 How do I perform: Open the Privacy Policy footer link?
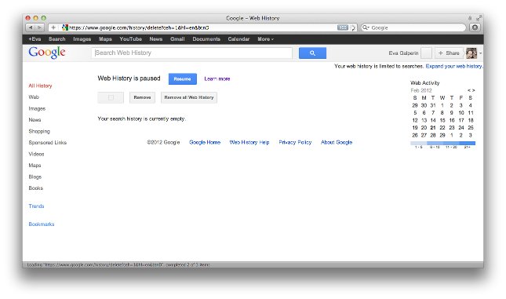coord(295,142)
